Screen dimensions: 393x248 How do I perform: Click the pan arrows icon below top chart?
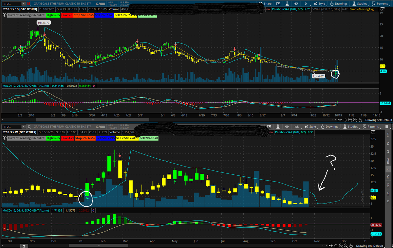click(340, 120)
